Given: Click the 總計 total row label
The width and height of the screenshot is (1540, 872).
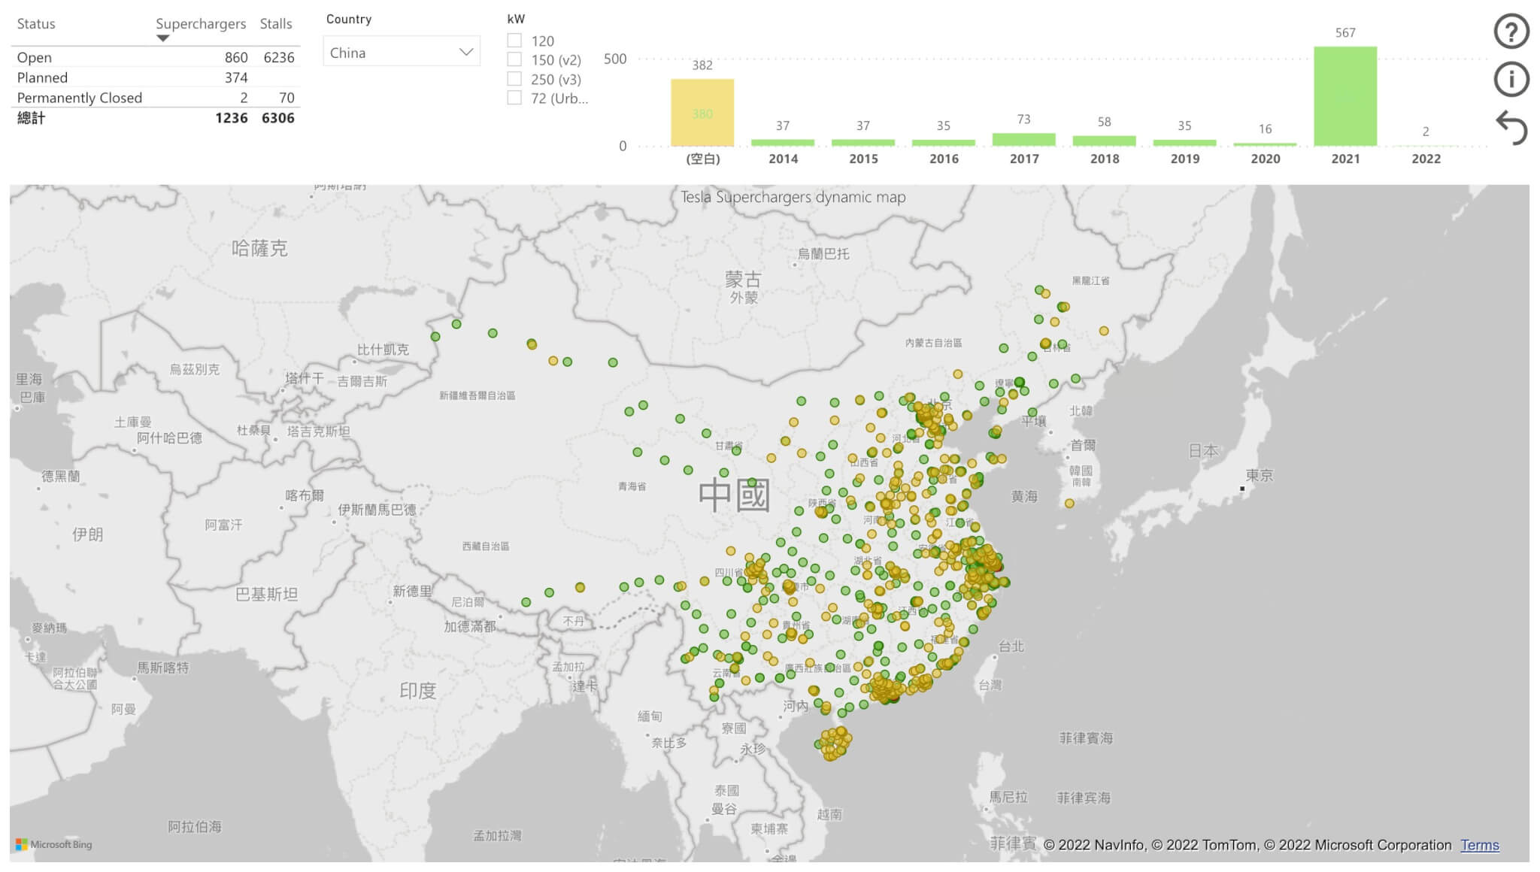Looking at the screenshot, I should coord(32,118).
